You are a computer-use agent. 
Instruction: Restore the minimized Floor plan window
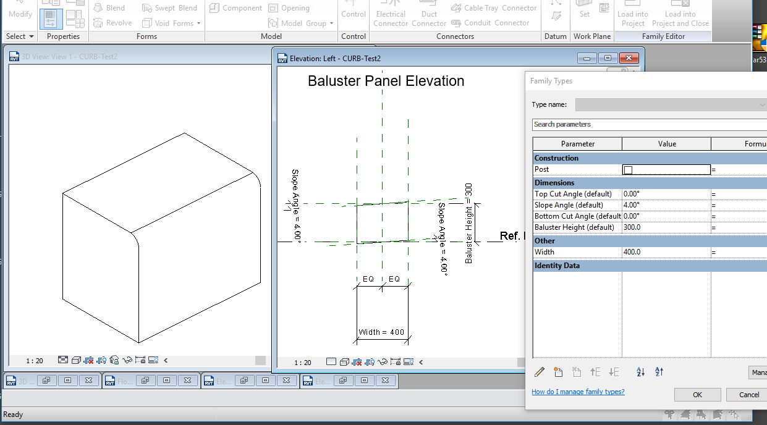click(x=145, y=381)
